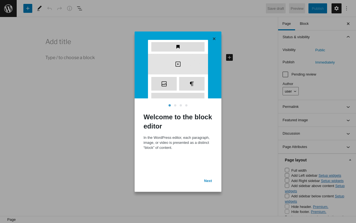Expand the Permalink section

tap(317, 107)
